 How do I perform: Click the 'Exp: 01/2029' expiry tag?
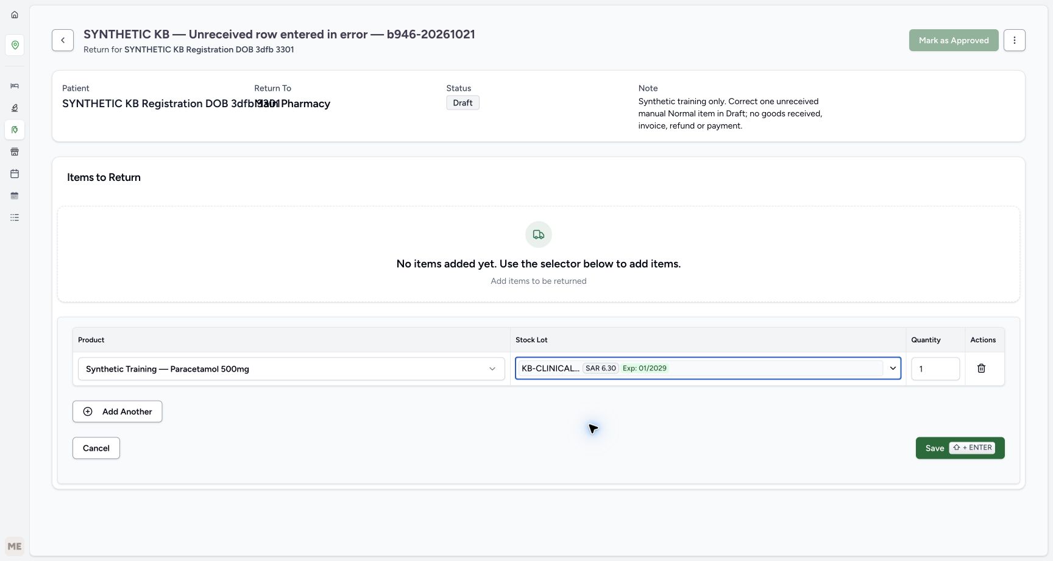point(644,369)
